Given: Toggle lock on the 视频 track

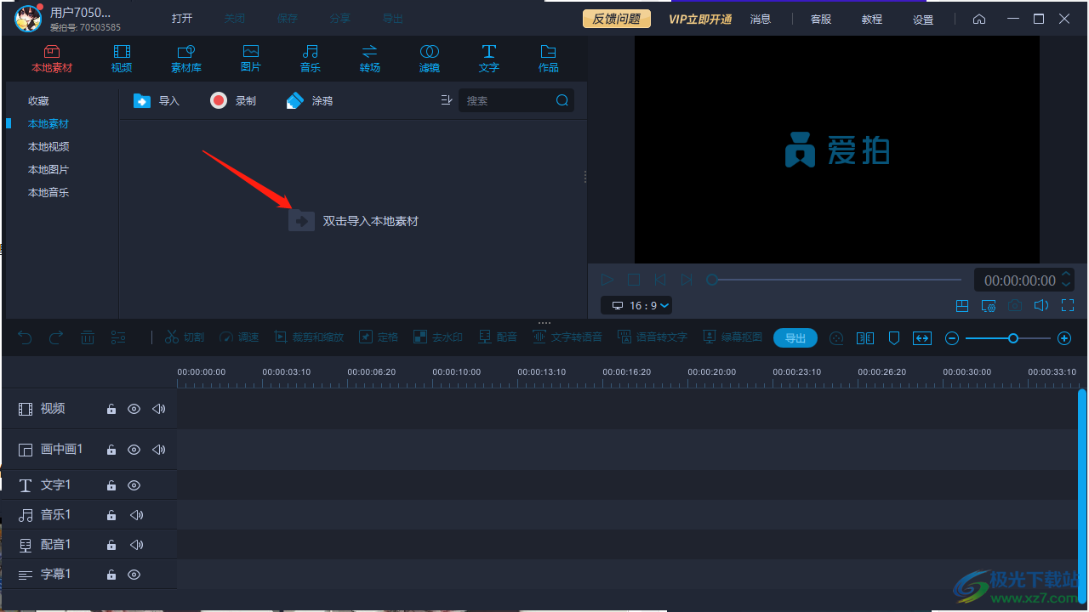Looking at the screenshot, I should coord(111,409).
